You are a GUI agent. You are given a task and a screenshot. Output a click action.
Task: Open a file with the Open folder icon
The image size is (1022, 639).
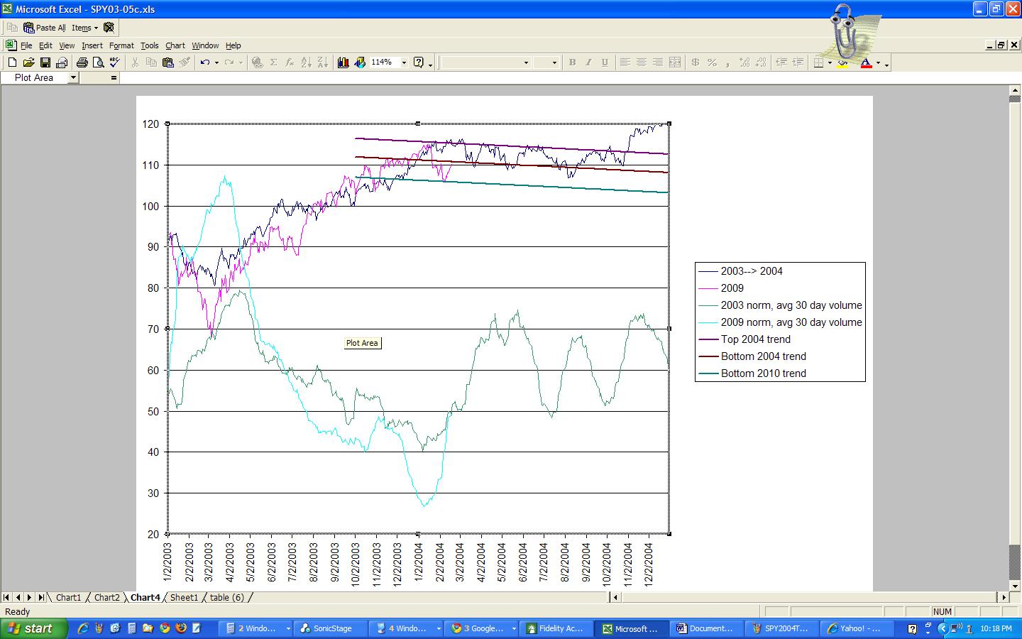pos(28,62)
